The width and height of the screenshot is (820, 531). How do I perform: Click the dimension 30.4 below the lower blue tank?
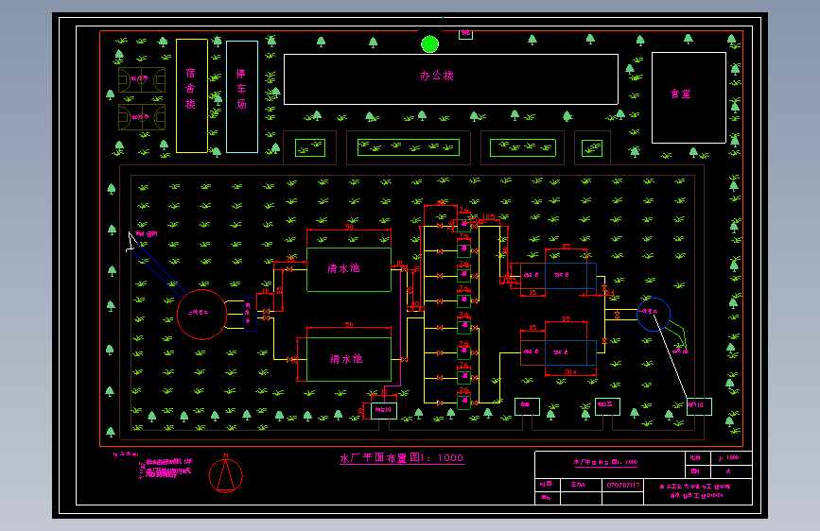point(570,372)
